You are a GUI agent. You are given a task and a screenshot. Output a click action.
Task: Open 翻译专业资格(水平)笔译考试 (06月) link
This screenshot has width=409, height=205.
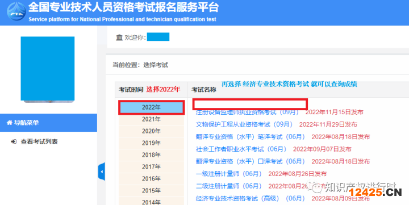click(x=250, y=137)
